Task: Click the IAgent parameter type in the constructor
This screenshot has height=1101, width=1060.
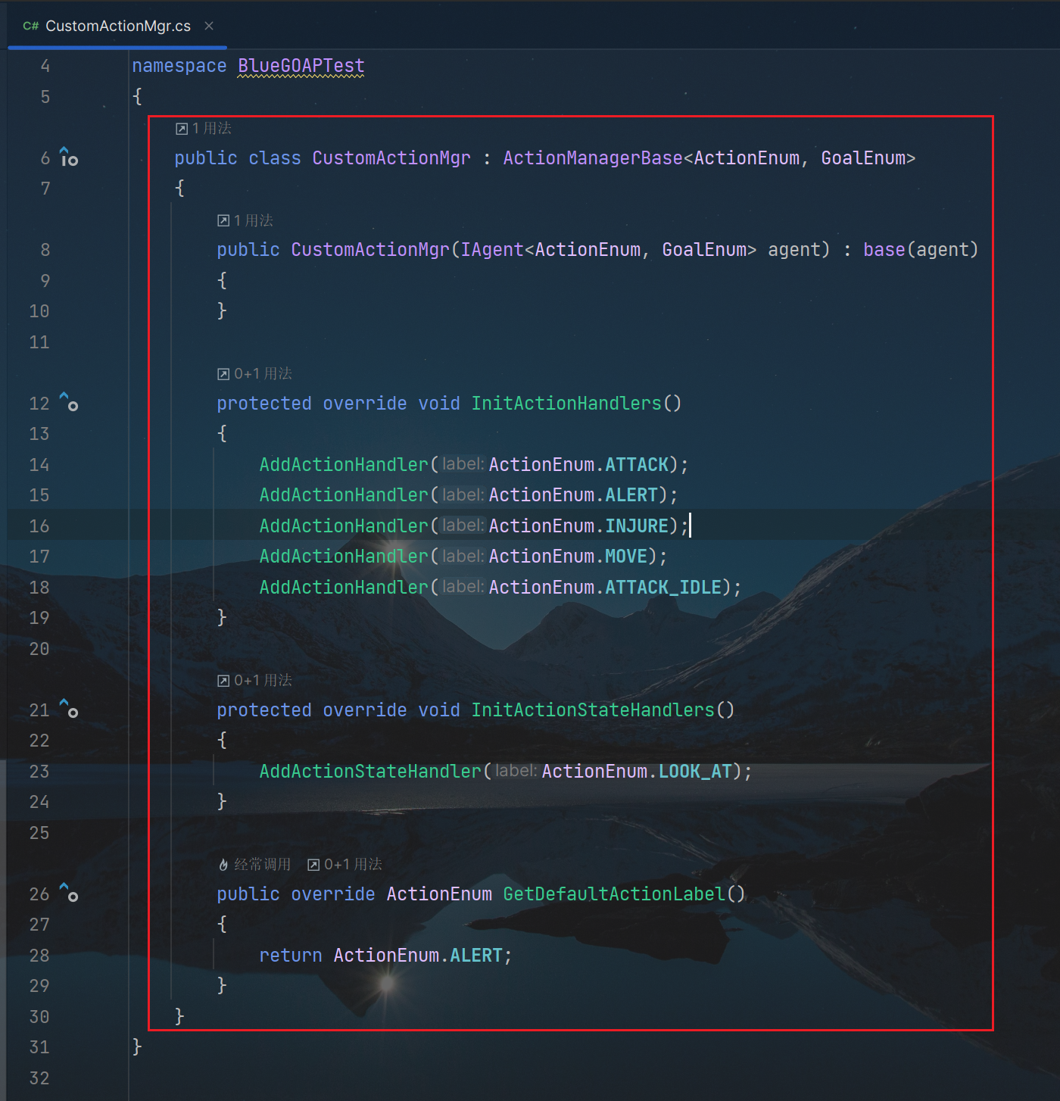Action: [x=492, y=249]
